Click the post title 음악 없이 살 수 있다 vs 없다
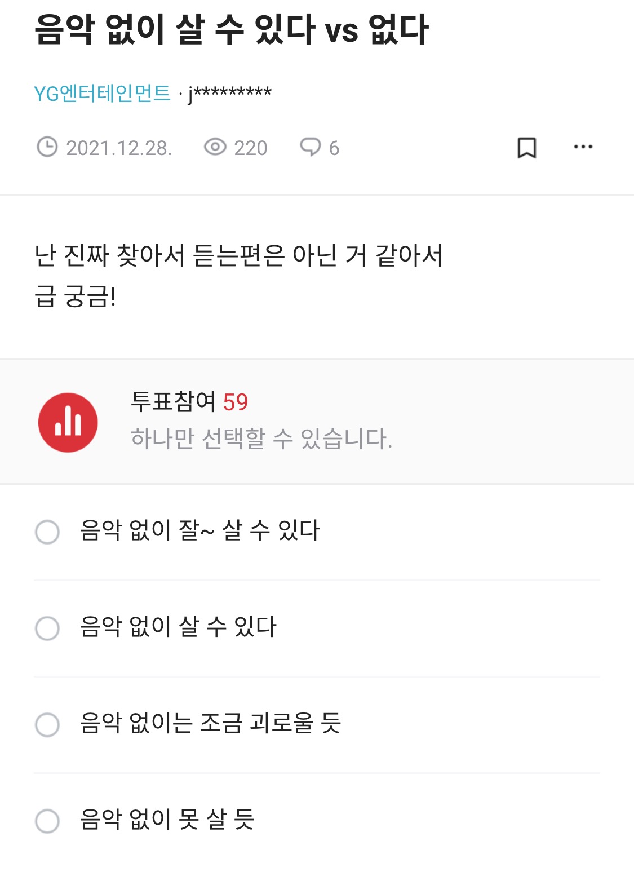634x872 pixels. pyautogui.click(x=231, y=29)
